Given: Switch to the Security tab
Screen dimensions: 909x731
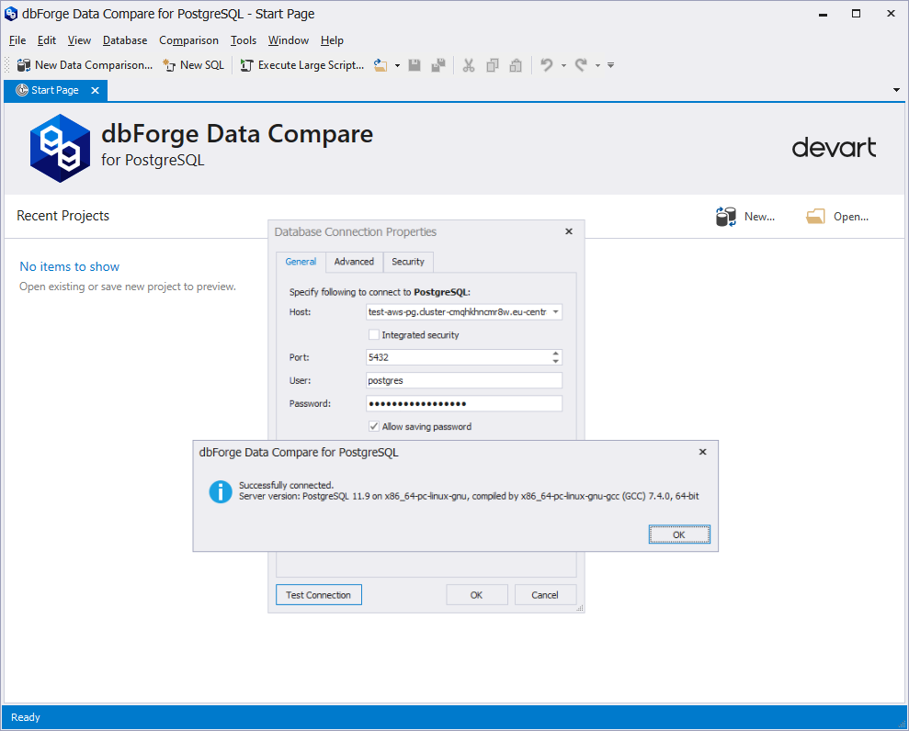Looking at the screenshot, I should 408,262.
